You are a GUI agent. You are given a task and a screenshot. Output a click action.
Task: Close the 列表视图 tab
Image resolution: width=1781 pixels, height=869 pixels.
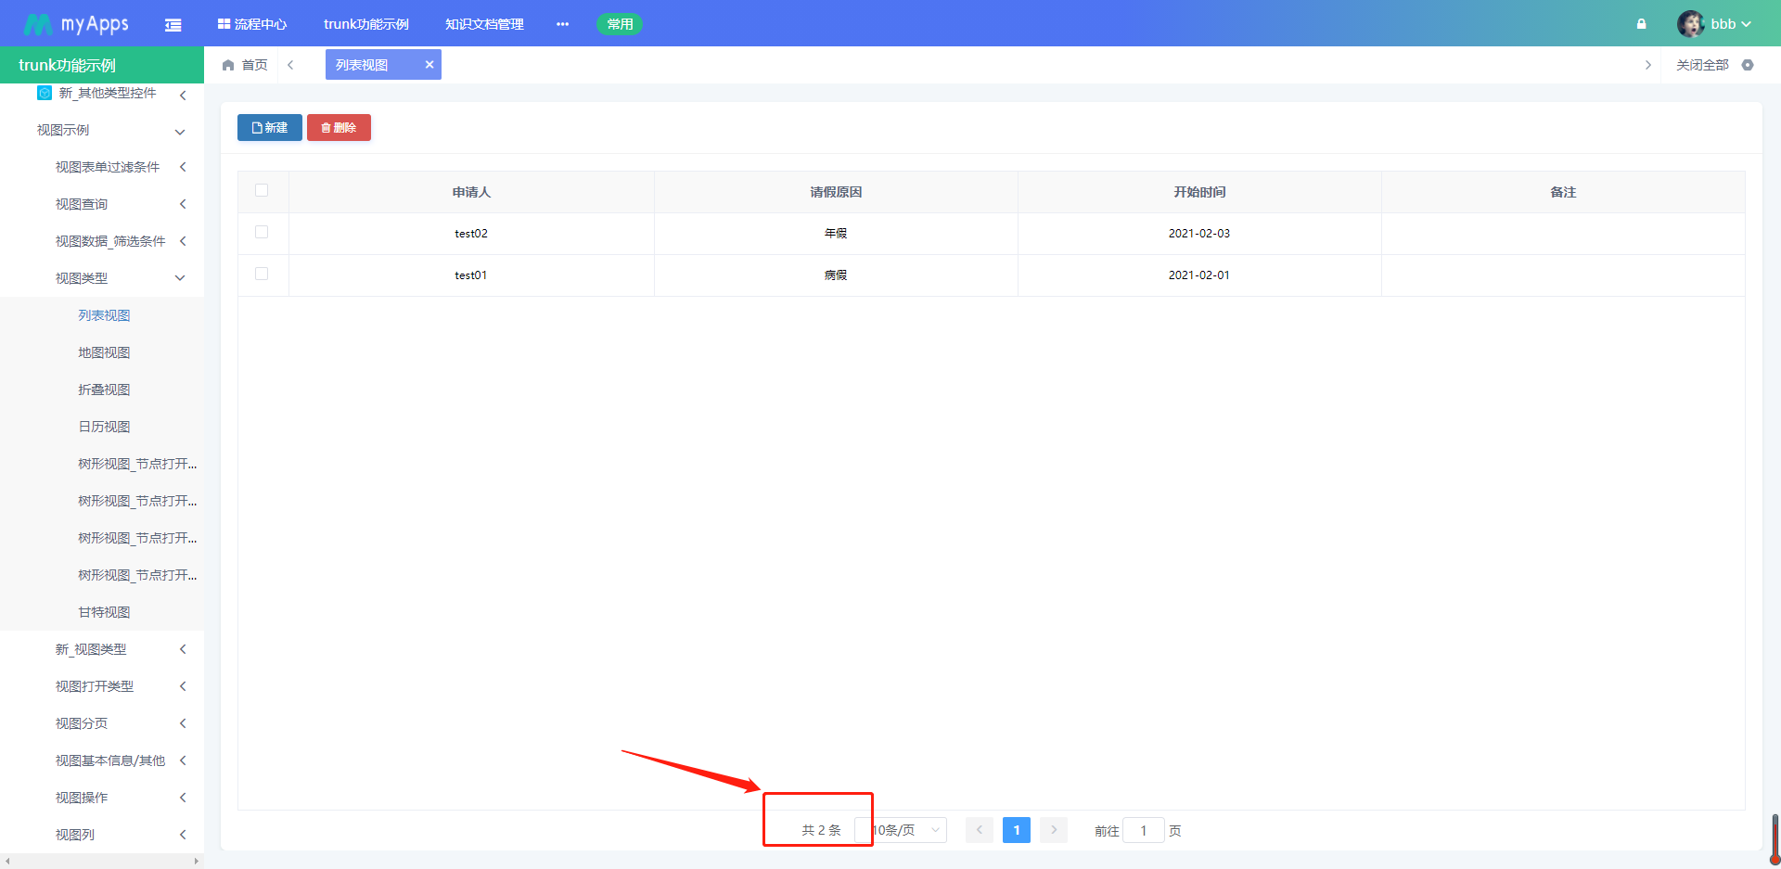pyautogui.click(x=429, y=65)
